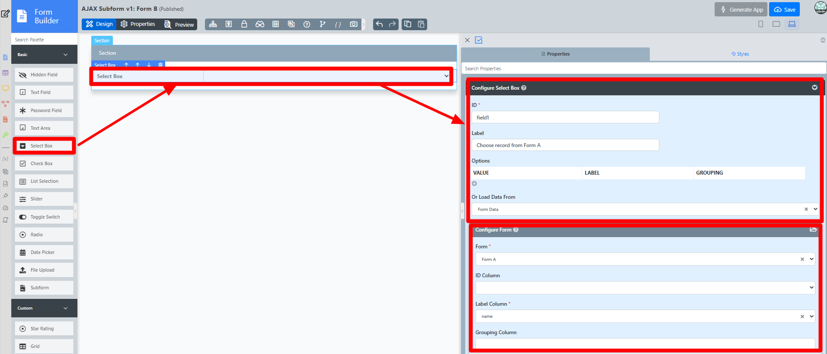Switch to the Properties tab in top toolbar

click(138, 24)
